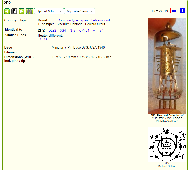
Task: Open the CV484 tube link
Action: pyautogui.click(x=84, y=30)
